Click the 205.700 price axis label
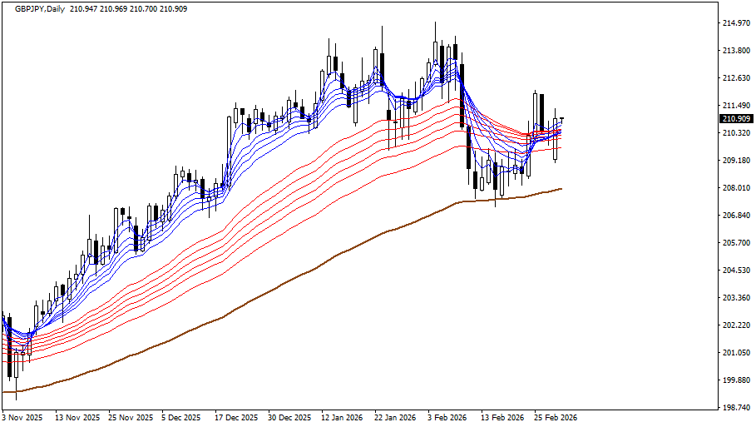Image resolution: width=756 pixels, height=427 pixels. coord(735,243)
